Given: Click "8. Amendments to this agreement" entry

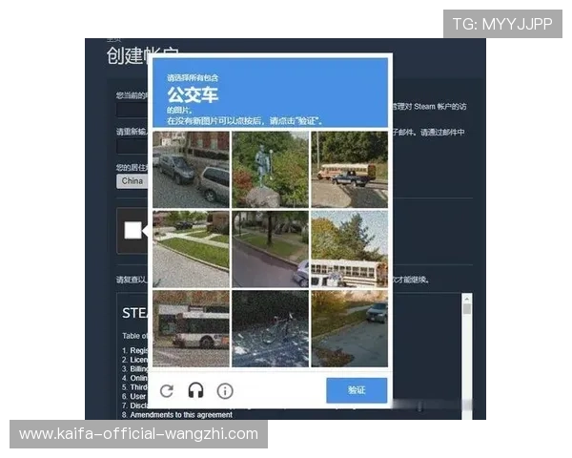Looking at the screenshot, I should [x=177, y=415].
